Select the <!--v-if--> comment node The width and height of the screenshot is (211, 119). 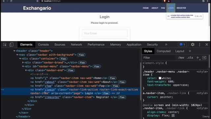pos(39,74)
